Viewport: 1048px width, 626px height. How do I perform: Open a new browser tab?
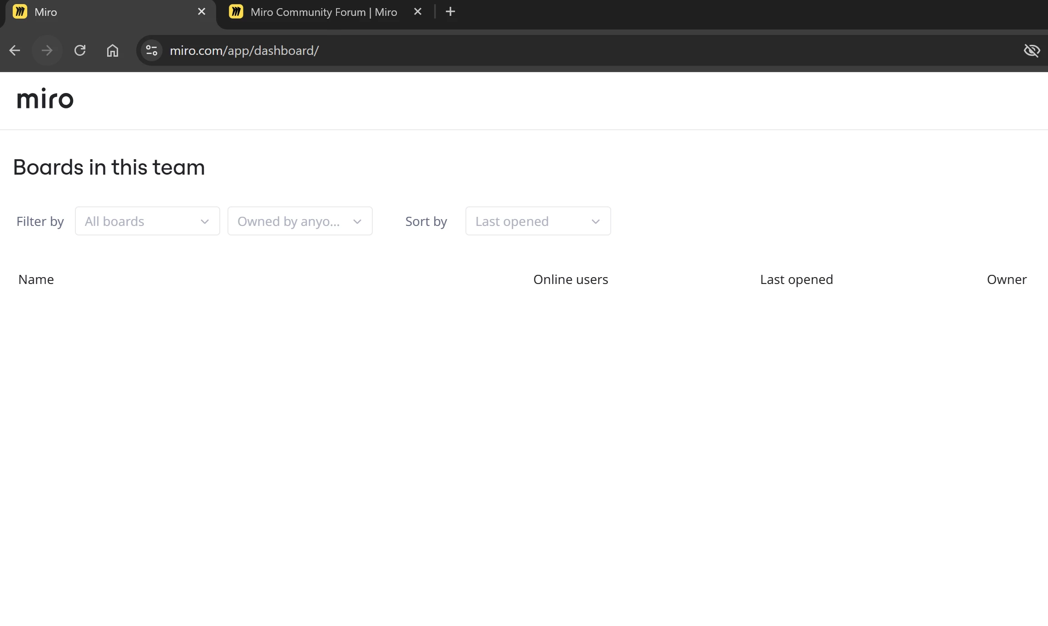(x=450, y=12)
